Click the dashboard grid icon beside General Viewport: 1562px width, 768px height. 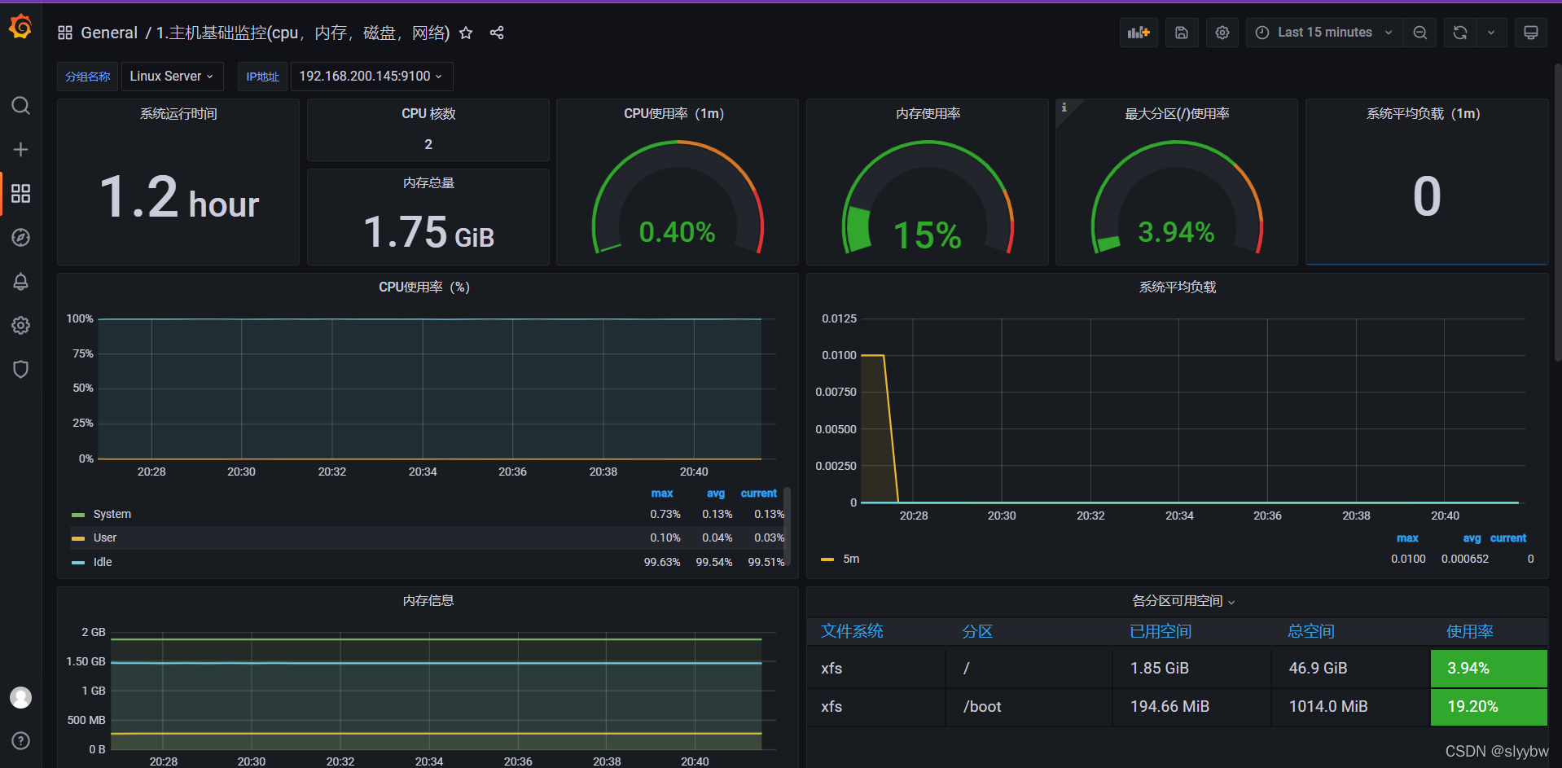(x=65, y=33)
